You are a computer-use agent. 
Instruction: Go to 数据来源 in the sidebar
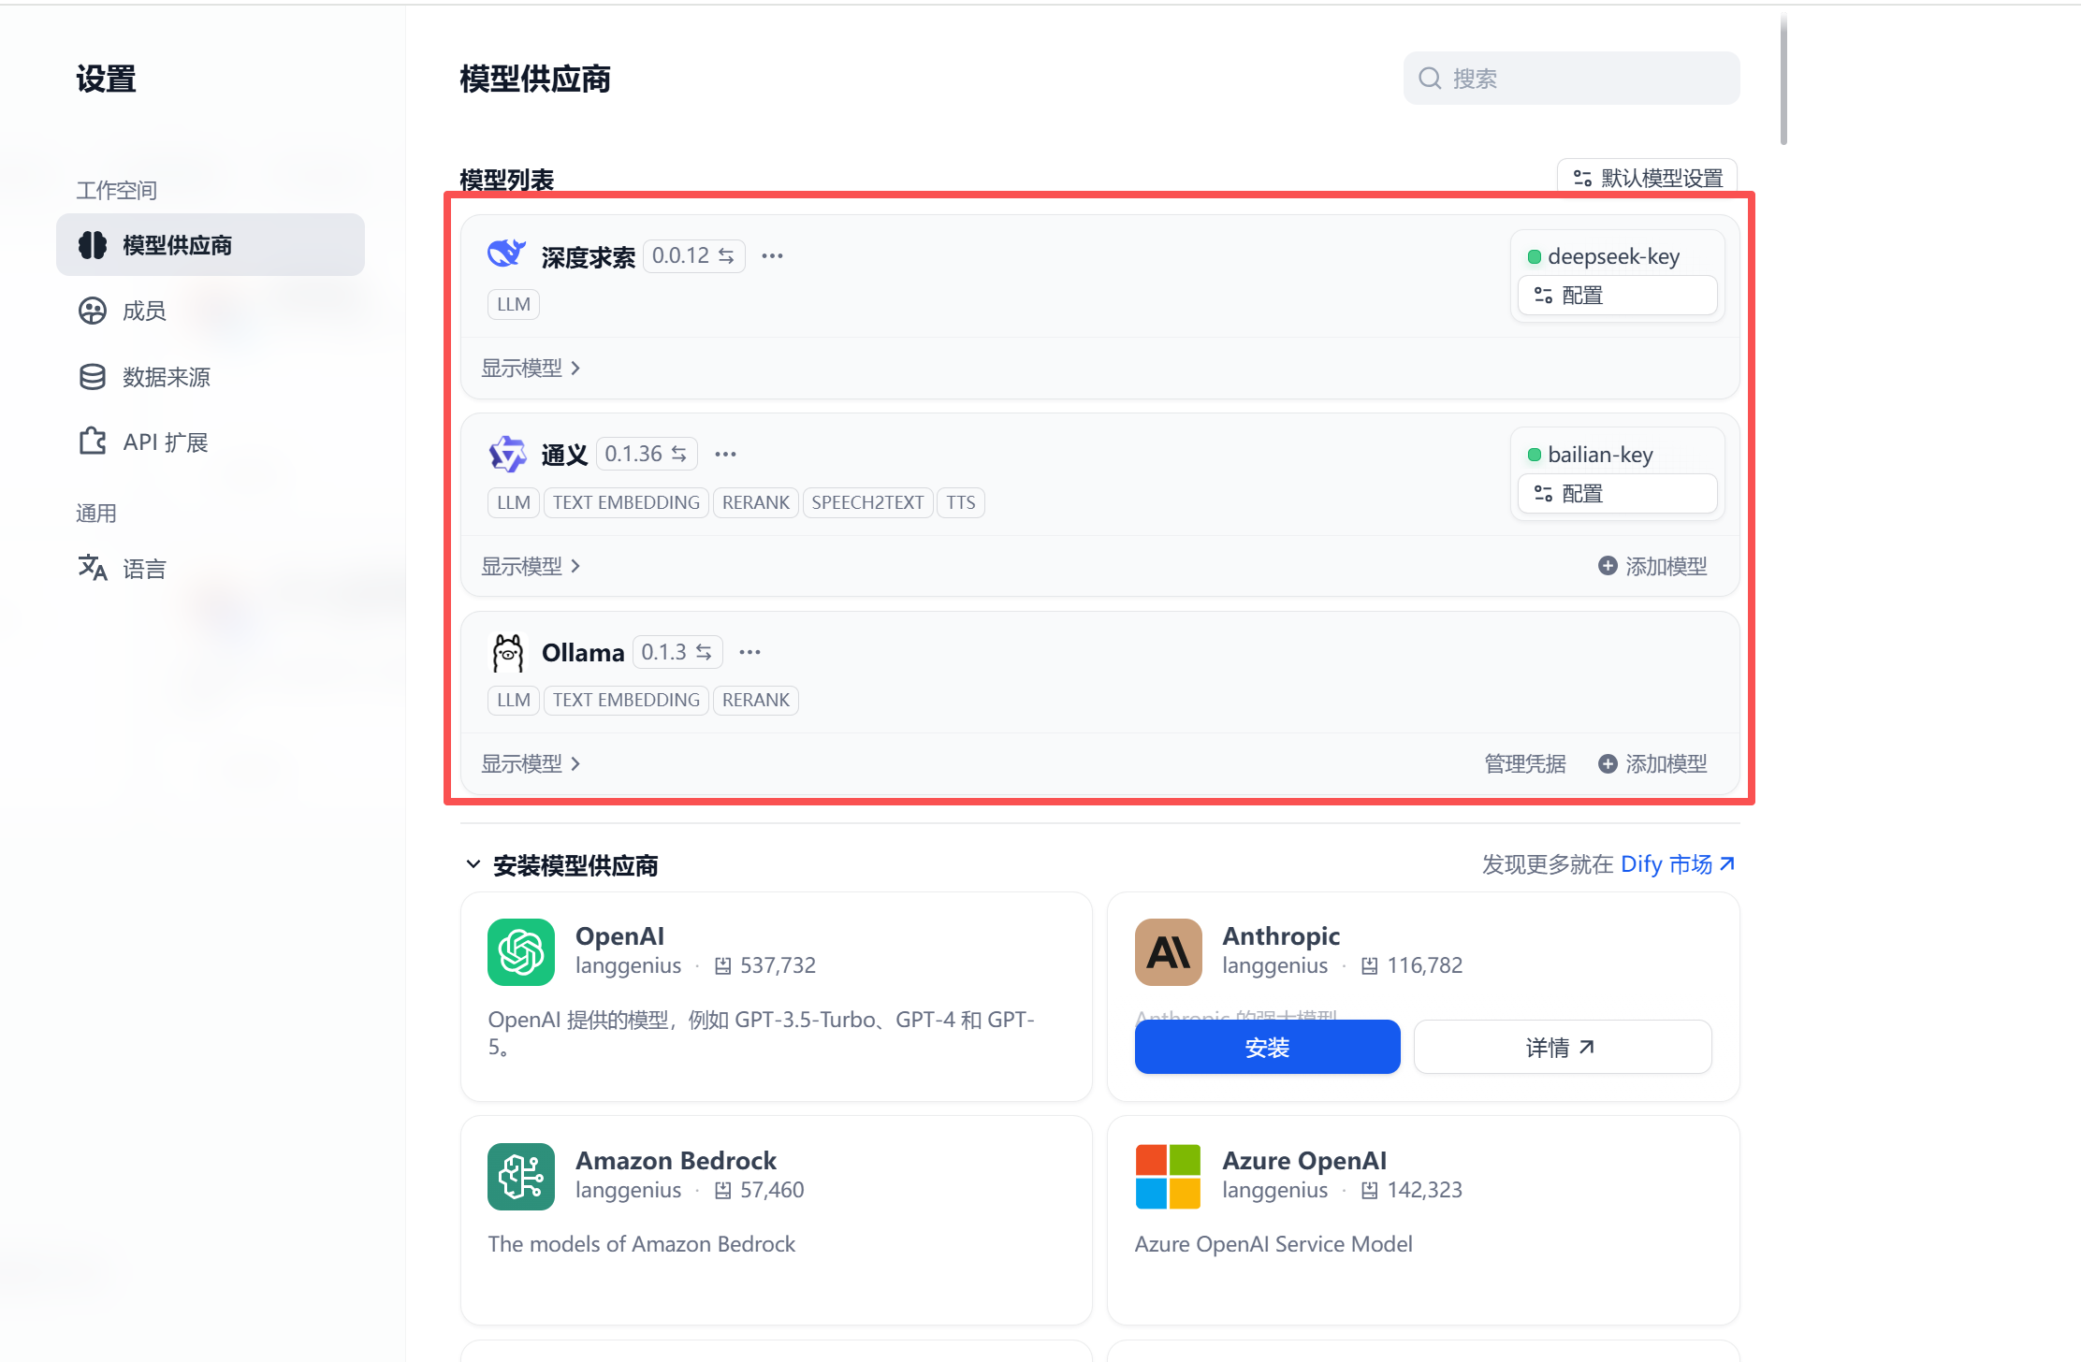pos(166,377)
